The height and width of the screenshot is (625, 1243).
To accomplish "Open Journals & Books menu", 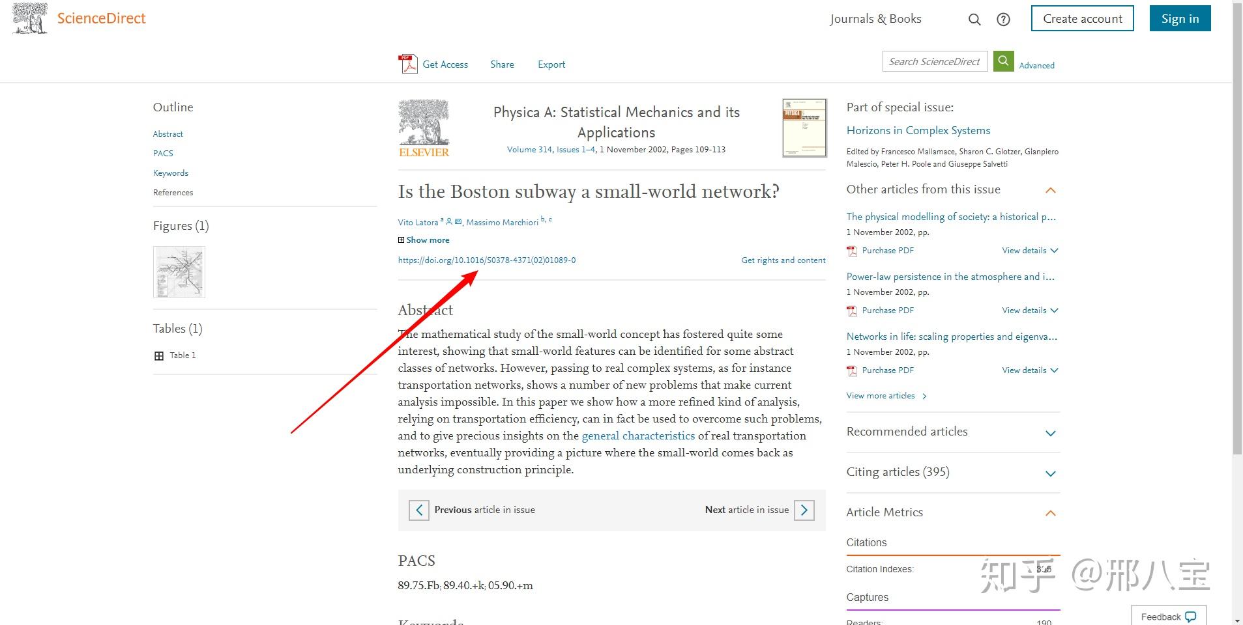I will [x=875, y=19].
